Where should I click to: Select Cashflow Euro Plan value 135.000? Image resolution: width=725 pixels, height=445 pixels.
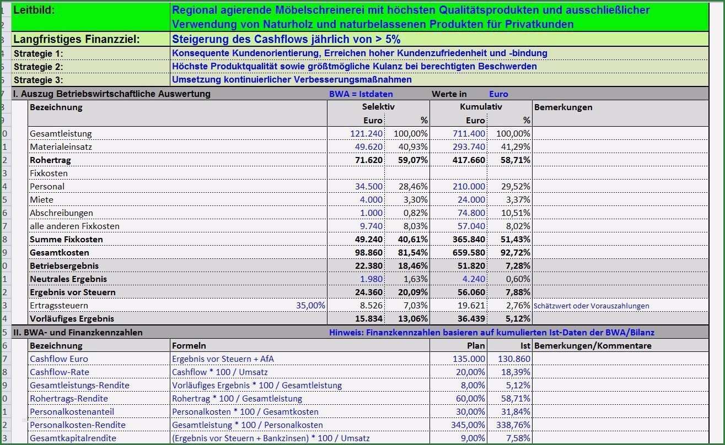click(x=469, y=359)
